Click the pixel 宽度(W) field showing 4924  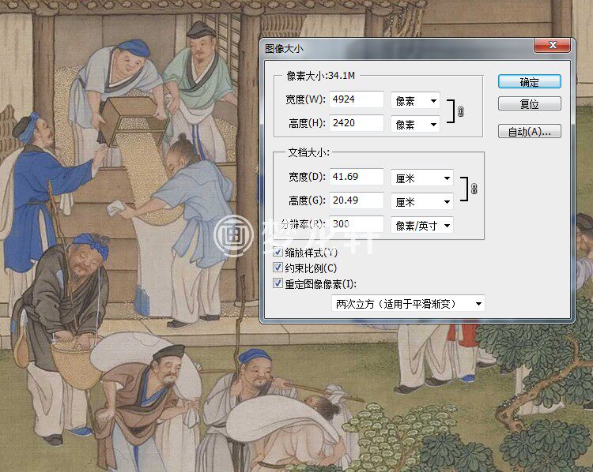[x=357, y=99]
